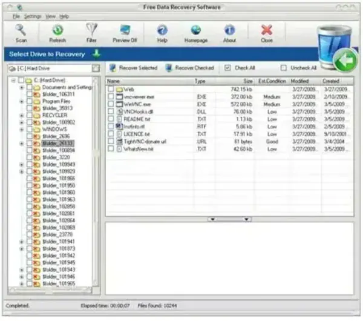Viewport: 363px width, 321px height.
Task: Collapse the C: (Hard Drive) tree node
Action: coord(13,81)
